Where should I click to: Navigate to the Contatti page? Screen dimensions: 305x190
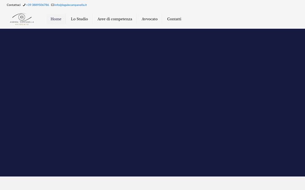174,19
